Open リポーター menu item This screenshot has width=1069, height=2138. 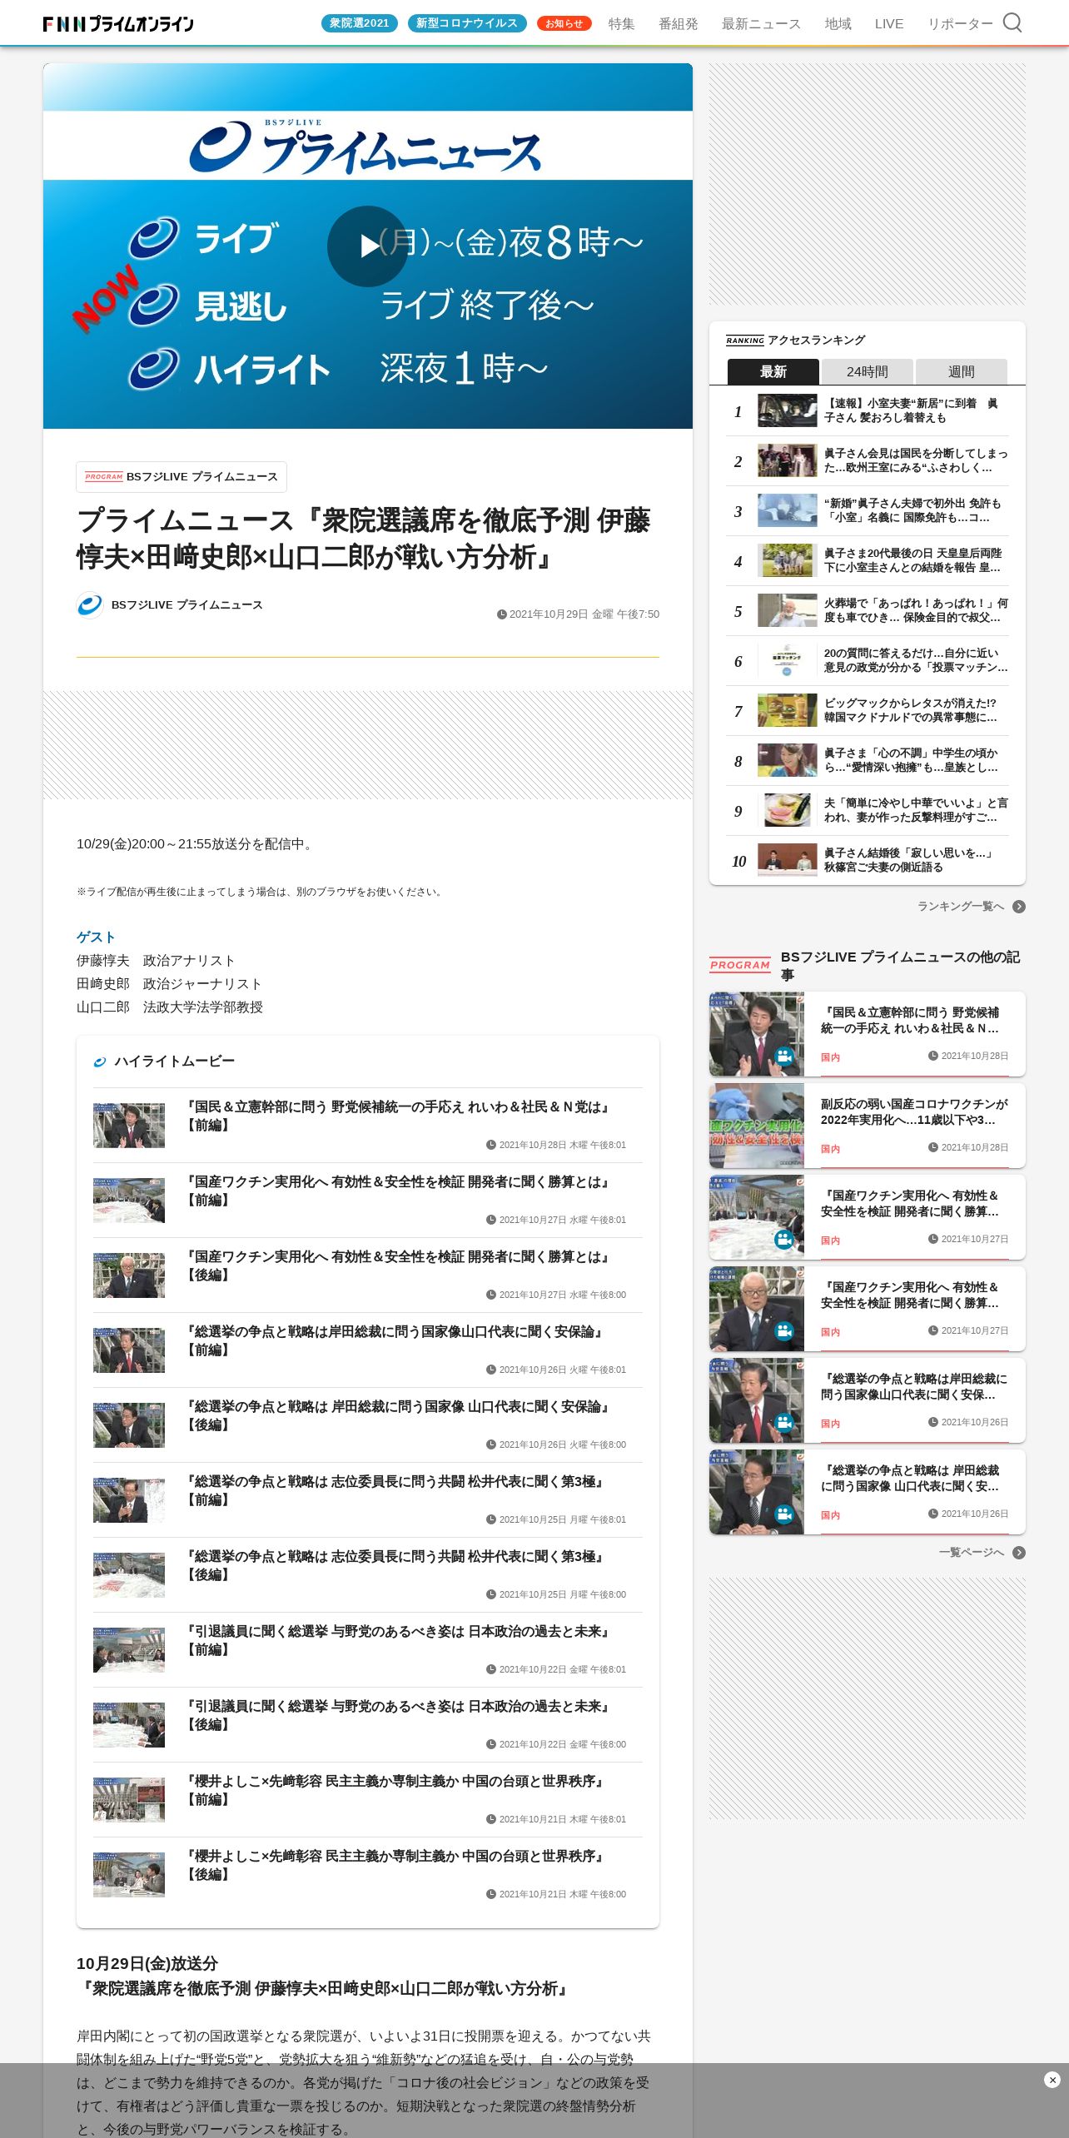[961, 23]
